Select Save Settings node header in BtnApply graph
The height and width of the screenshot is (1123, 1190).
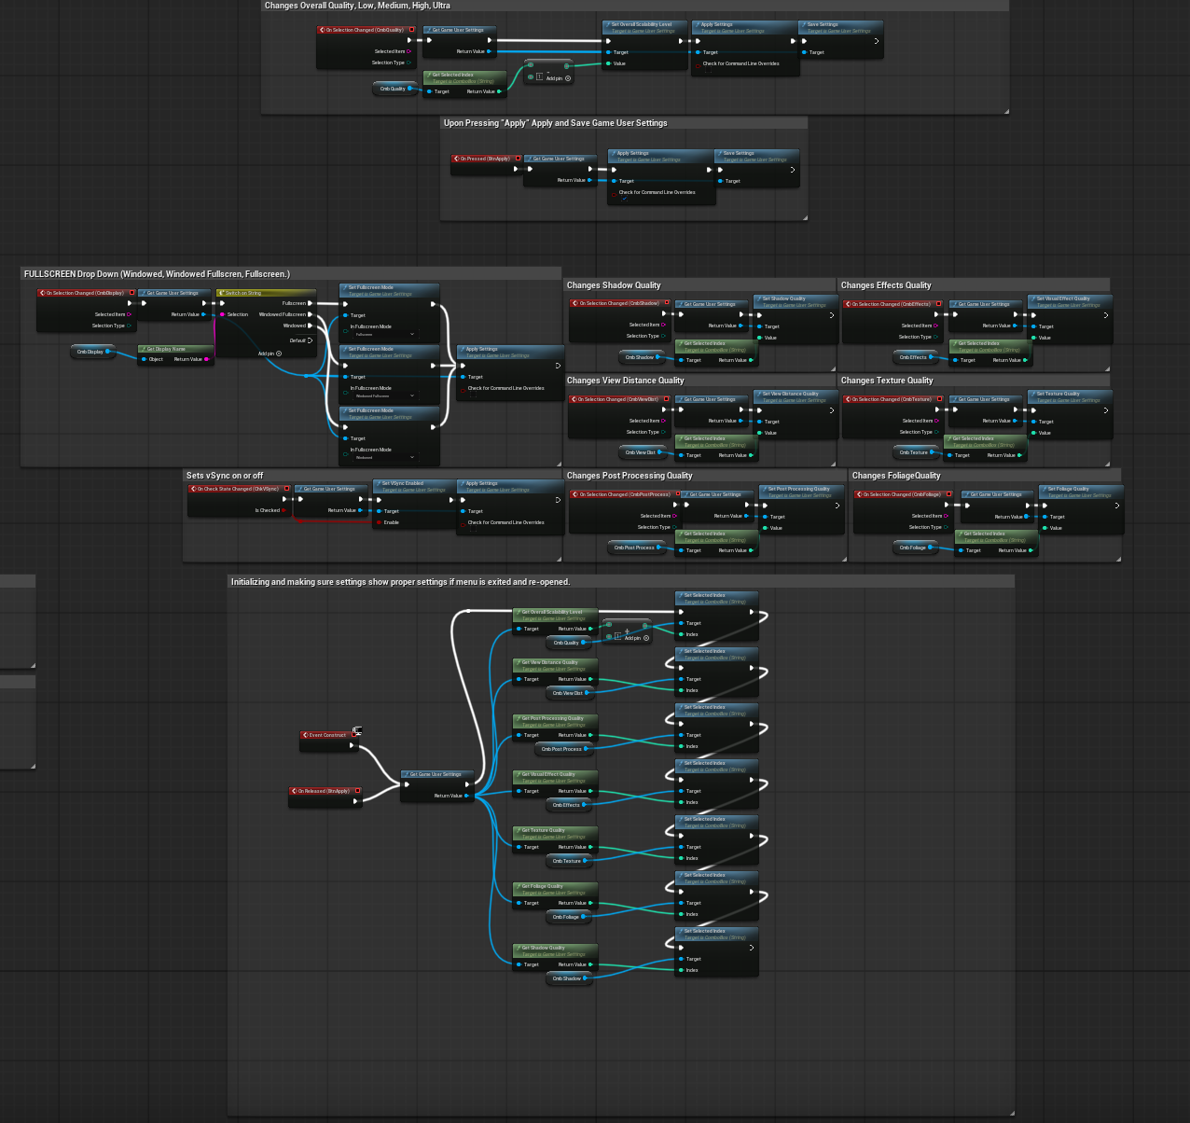(x=756, y=156)
